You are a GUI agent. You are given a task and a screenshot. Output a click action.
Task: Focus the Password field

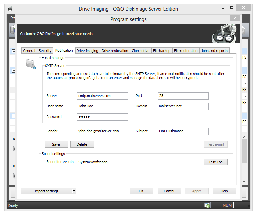102,117
